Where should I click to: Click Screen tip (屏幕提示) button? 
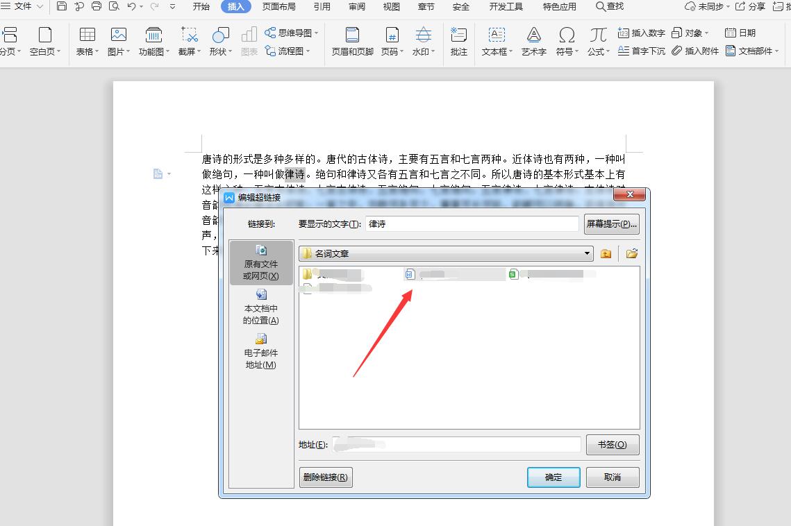(x=611, y=224)
